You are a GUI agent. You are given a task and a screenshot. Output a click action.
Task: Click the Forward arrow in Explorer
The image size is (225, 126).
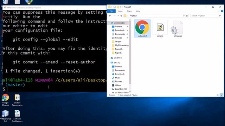115,16
